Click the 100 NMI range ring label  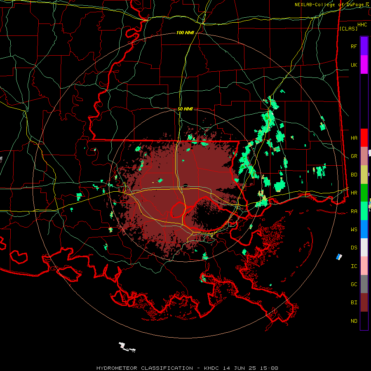click(185, 33)
